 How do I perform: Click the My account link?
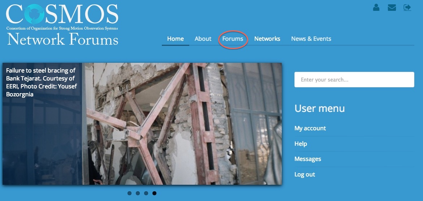(x=310, y=128)
